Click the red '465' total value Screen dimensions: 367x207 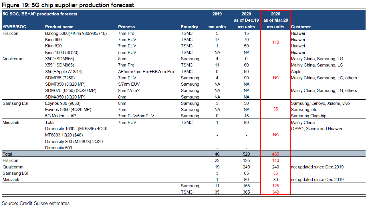pos(275,154)
